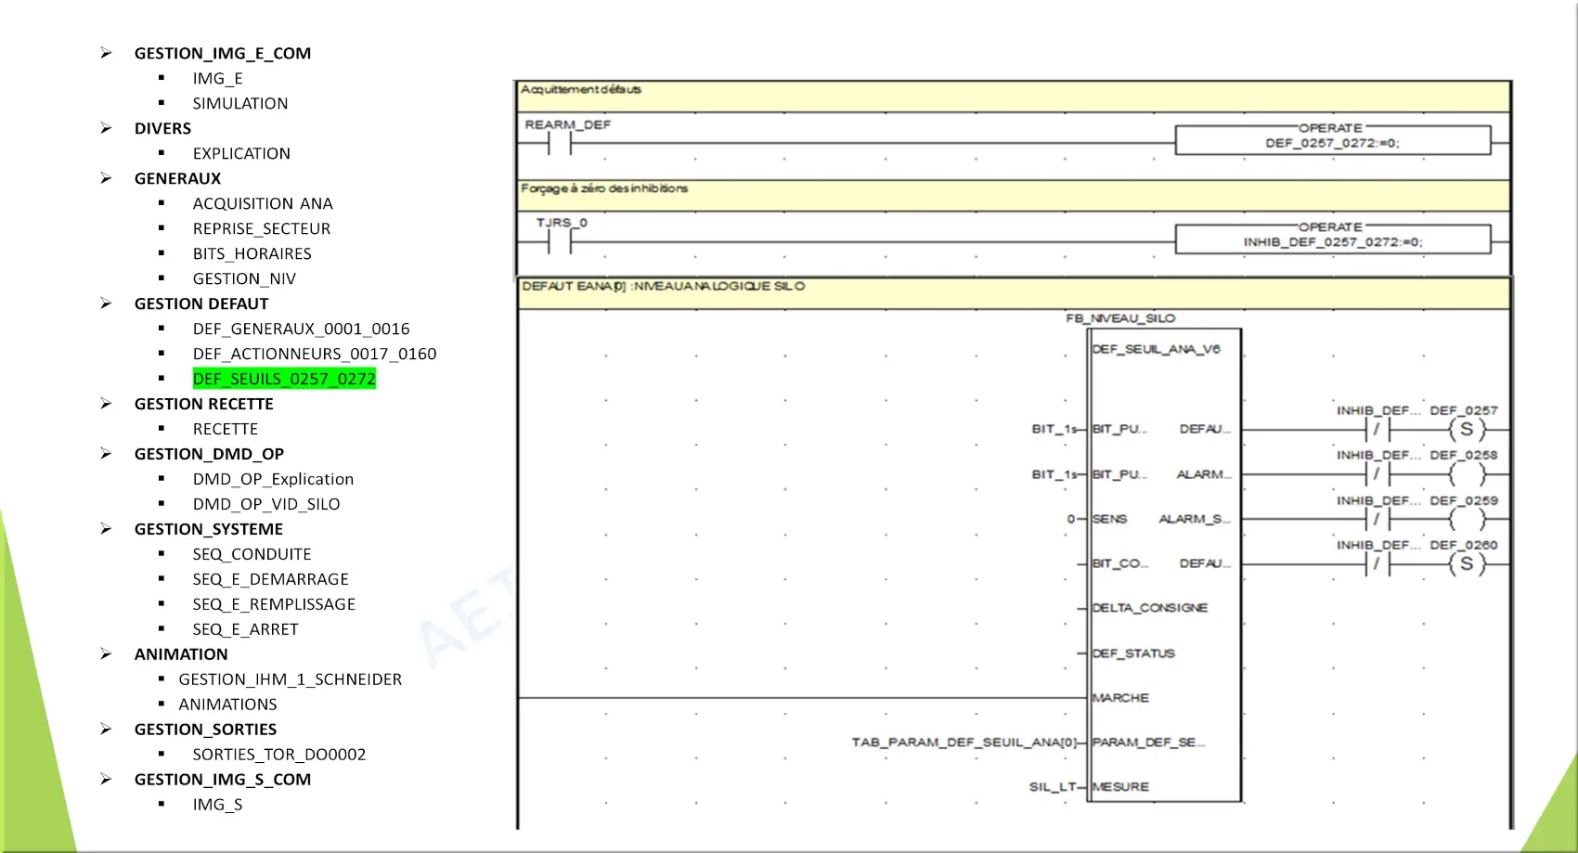Image resolution: width=1578 pixels, height=853 pixels.
Task: Click the SENS input pin
Action: (1109, 519)
